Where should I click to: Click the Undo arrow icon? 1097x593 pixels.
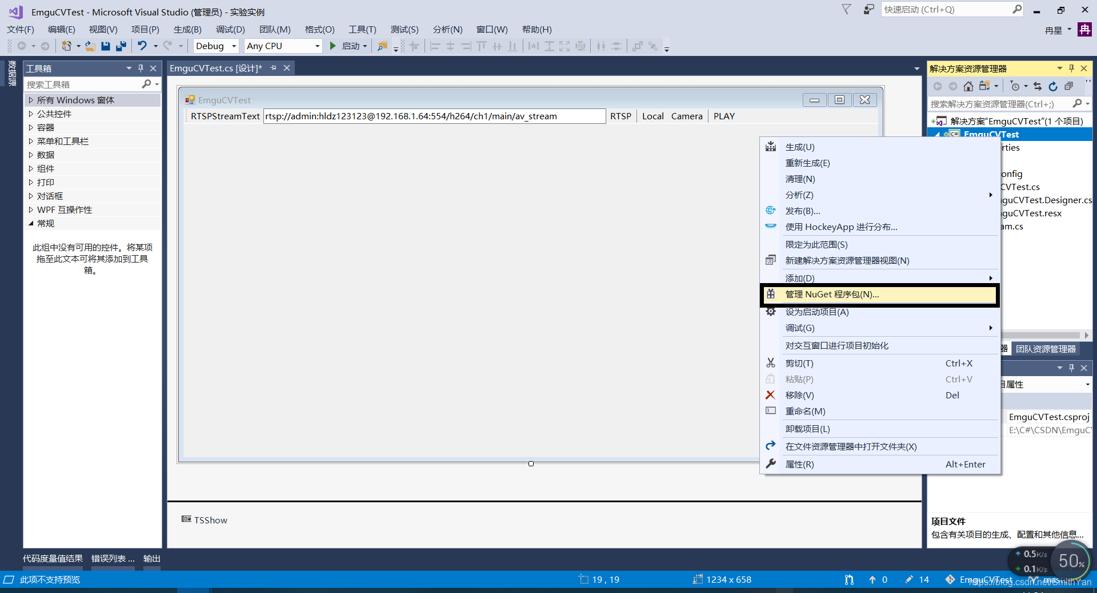[x=142, y=46]
